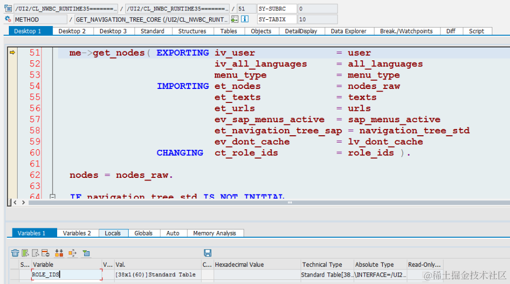
Task: Click the blue floppy disk save icon
Action: 208,253
